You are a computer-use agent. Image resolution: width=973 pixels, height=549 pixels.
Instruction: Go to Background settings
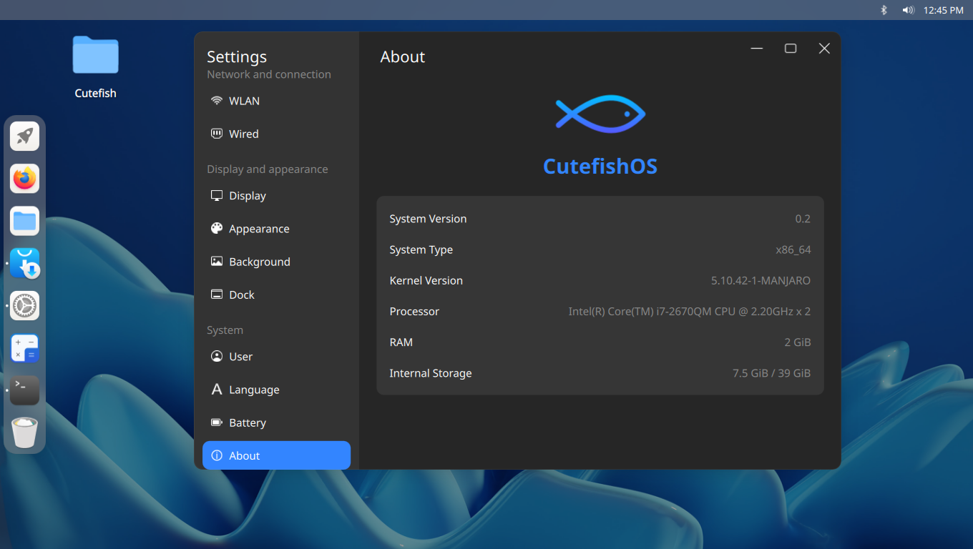(276, 262)
